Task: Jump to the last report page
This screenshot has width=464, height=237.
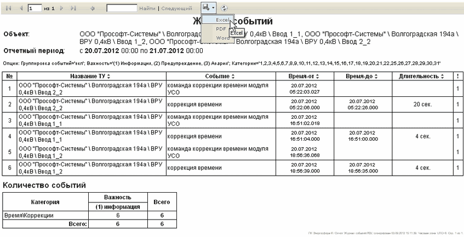Action: 74,8
